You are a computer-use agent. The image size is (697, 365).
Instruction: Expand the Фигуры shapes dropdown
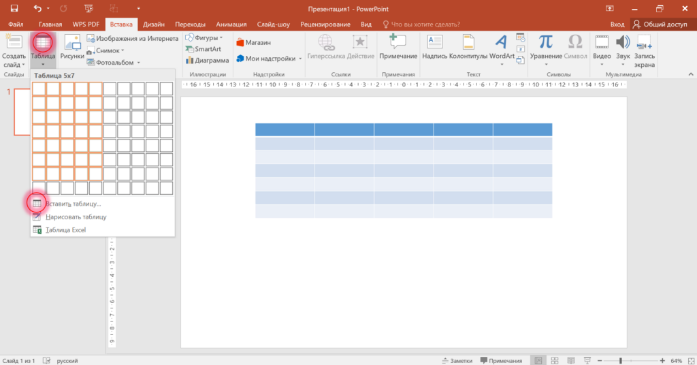(x=221, y=37)
